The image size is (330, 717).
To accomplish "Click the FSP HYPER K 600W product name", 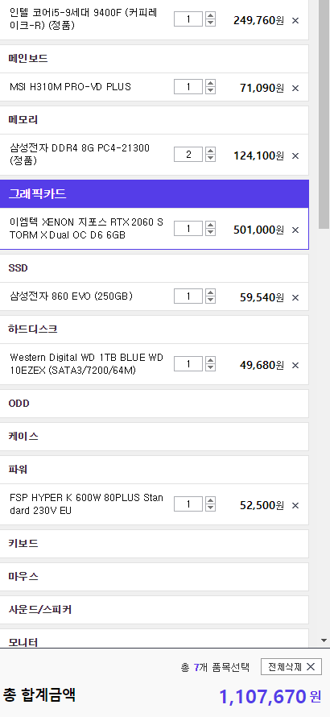I will coord(86,504).
